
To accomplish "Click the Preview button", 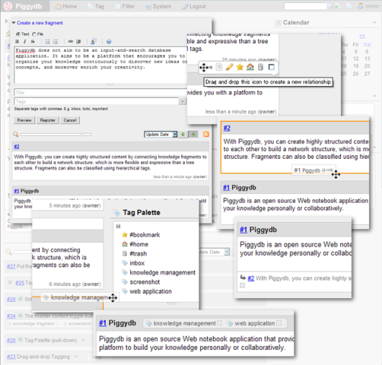I will [24, 120].
